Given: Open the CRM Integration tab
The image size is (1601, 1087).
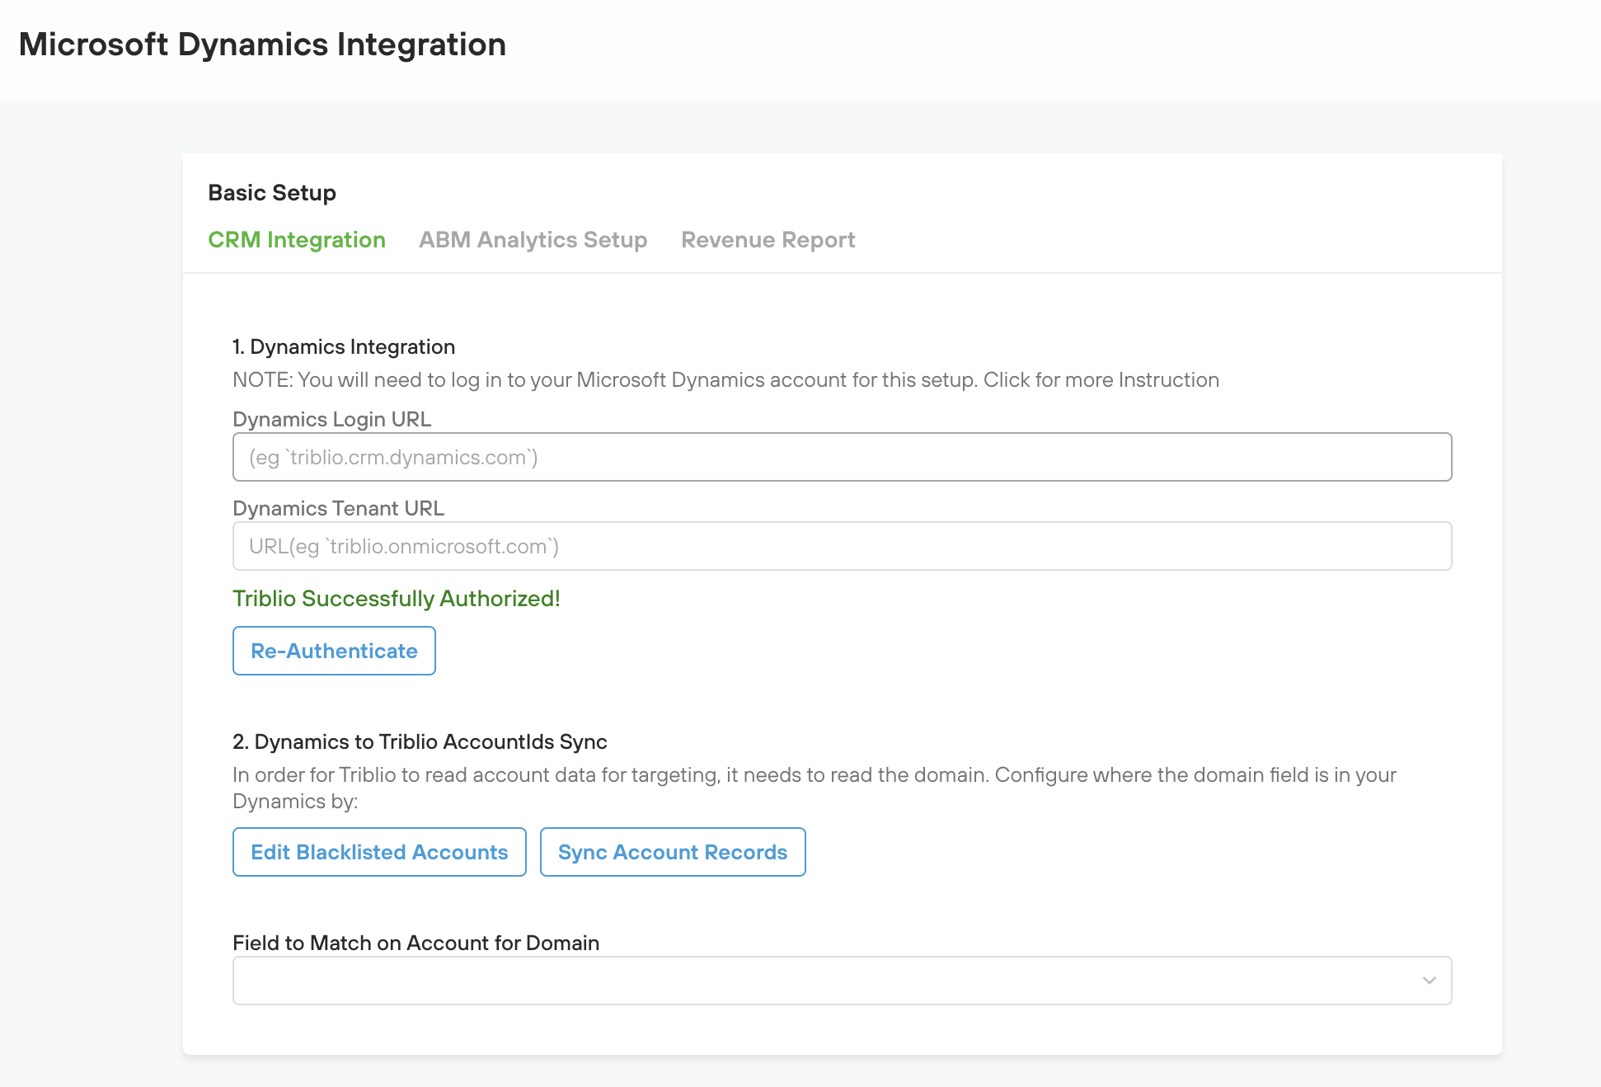Looking at the screenshot, I should 296,240.
